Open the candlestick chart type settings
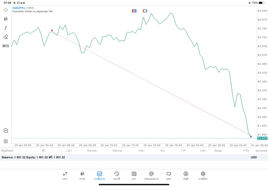 click(x=6, y=19)
